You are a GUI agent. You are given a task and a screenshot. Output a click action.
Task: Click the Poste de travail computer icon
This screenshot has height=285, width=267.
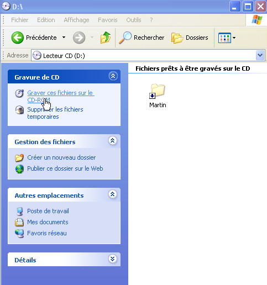[19, 212]
